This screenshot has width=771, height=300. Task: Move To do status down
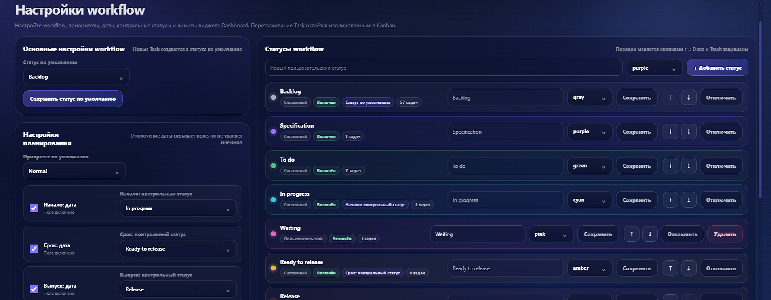(x=689, y=166)
